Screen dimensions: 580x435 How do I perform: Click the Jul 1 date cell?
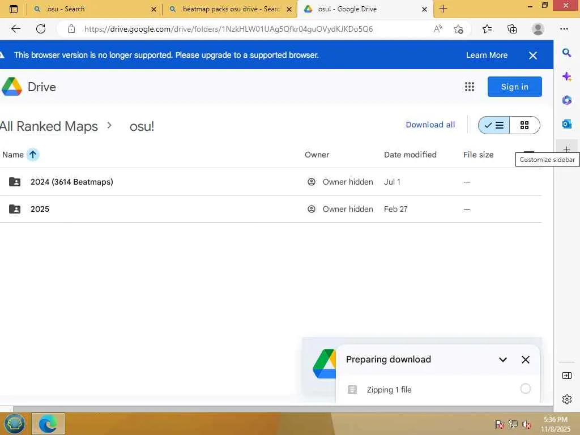[392, 182]
